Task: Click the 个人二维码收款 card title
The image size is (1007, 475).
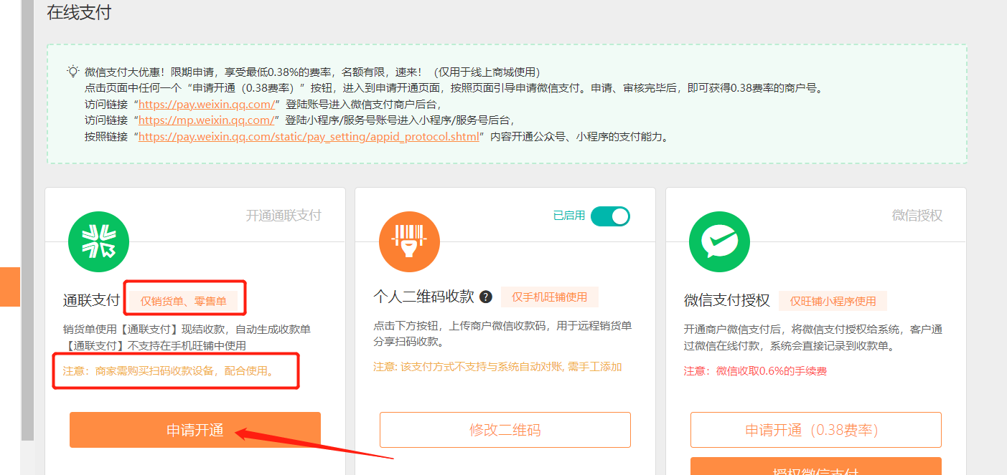Action: pyautogui.click(x=424, y=297)
